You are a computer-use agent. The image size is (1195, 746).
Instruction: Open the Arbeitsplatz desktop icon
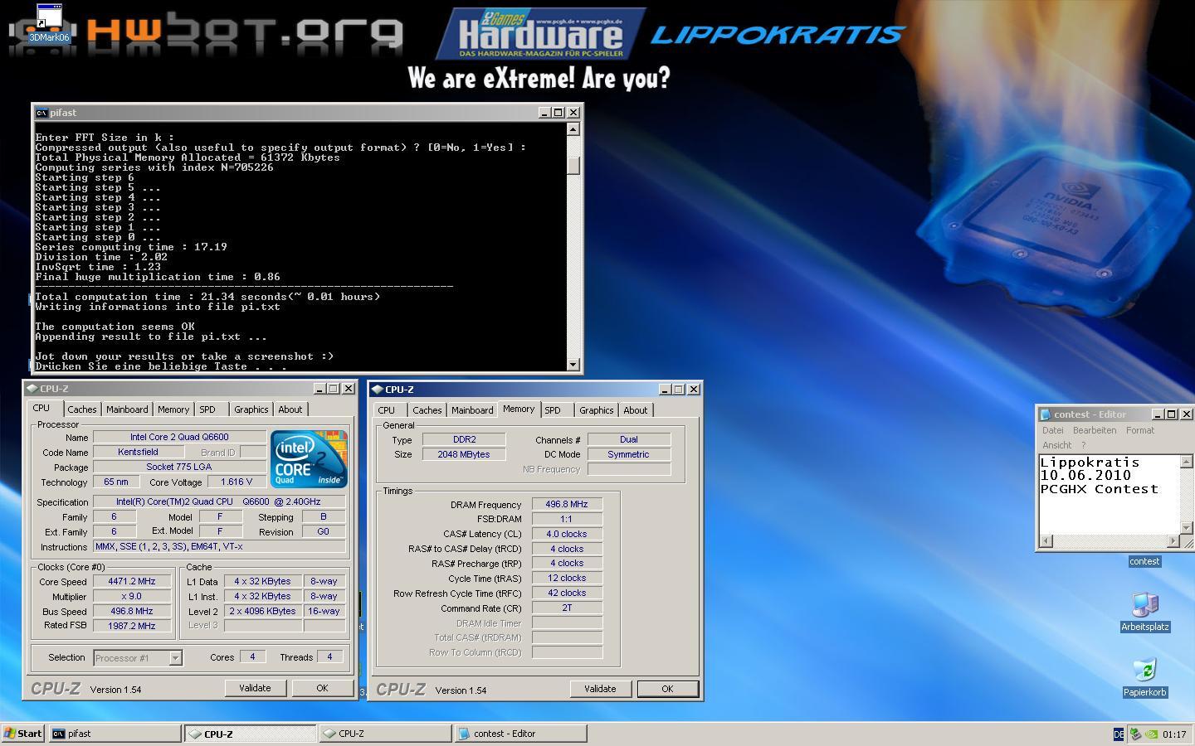coord(1144,612)
